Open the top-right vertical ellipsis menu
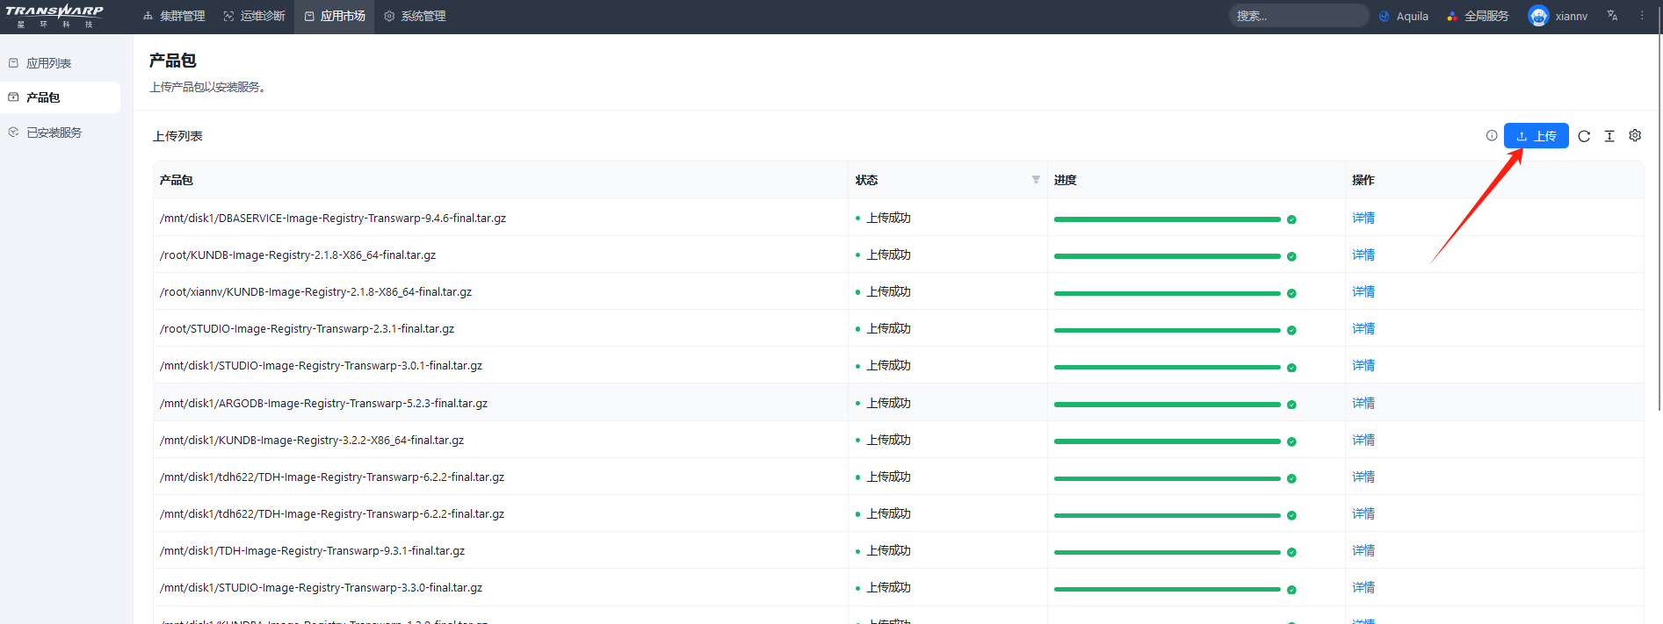The height and width of the screenshot is (624, 1663). tap(1642, 16)
